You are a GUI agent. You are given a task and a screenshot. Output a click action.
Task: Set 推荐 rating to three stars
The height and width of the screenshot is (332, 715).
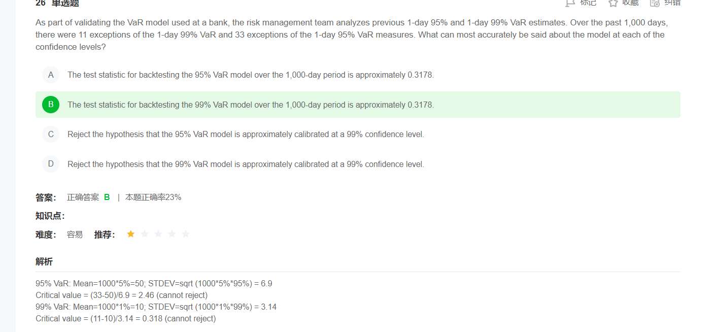pyautogui.click(x=158, y=234)
